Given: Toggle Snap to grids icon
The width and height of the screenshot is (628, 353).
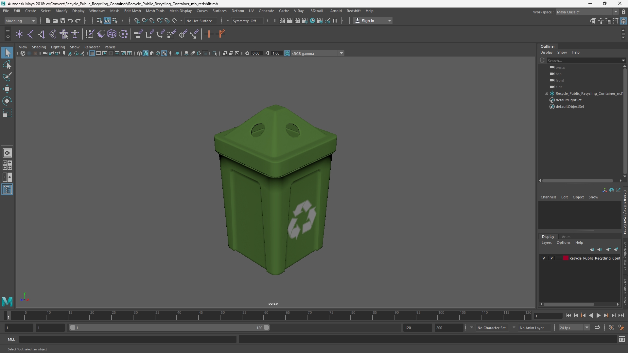Looking at the screenshot, I should [137, 21].
